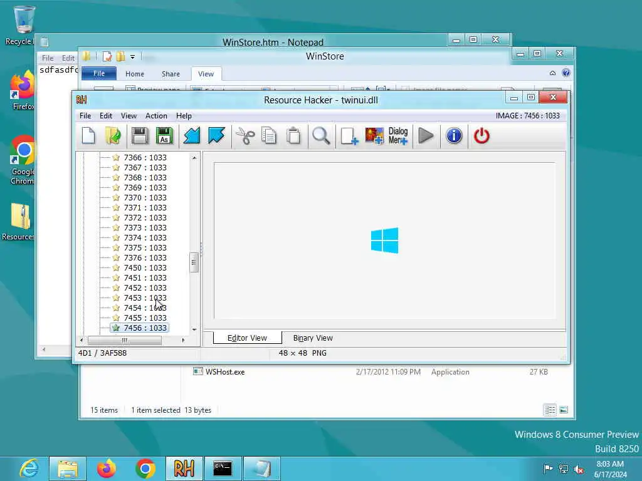Open Resource Hacker Help menu
Viewport: 642px width, 481px height.
click(x=184, y=116)
